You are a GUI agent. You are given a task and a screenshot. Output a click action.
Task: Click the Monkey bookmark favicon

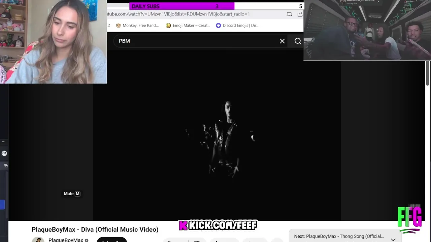click(118, 26)
